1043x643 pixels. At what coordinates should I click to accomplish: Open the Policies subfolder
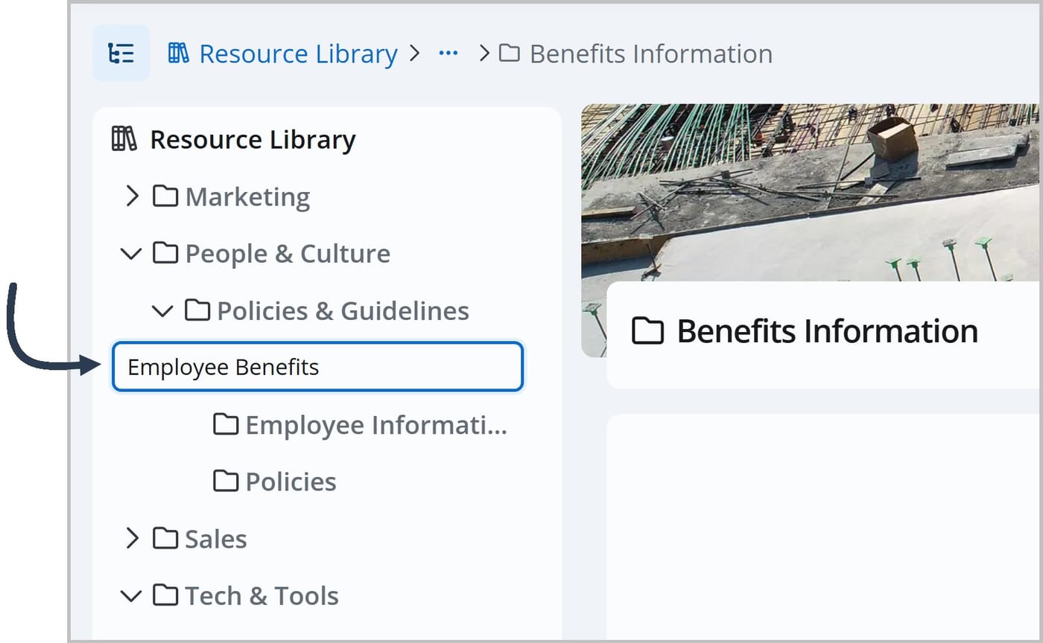(x=291, y=482)
